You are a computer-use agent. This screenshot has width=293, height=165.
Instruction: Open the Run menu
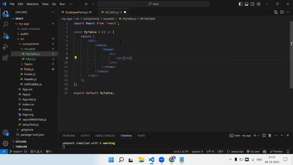click(x=62, y=4)
